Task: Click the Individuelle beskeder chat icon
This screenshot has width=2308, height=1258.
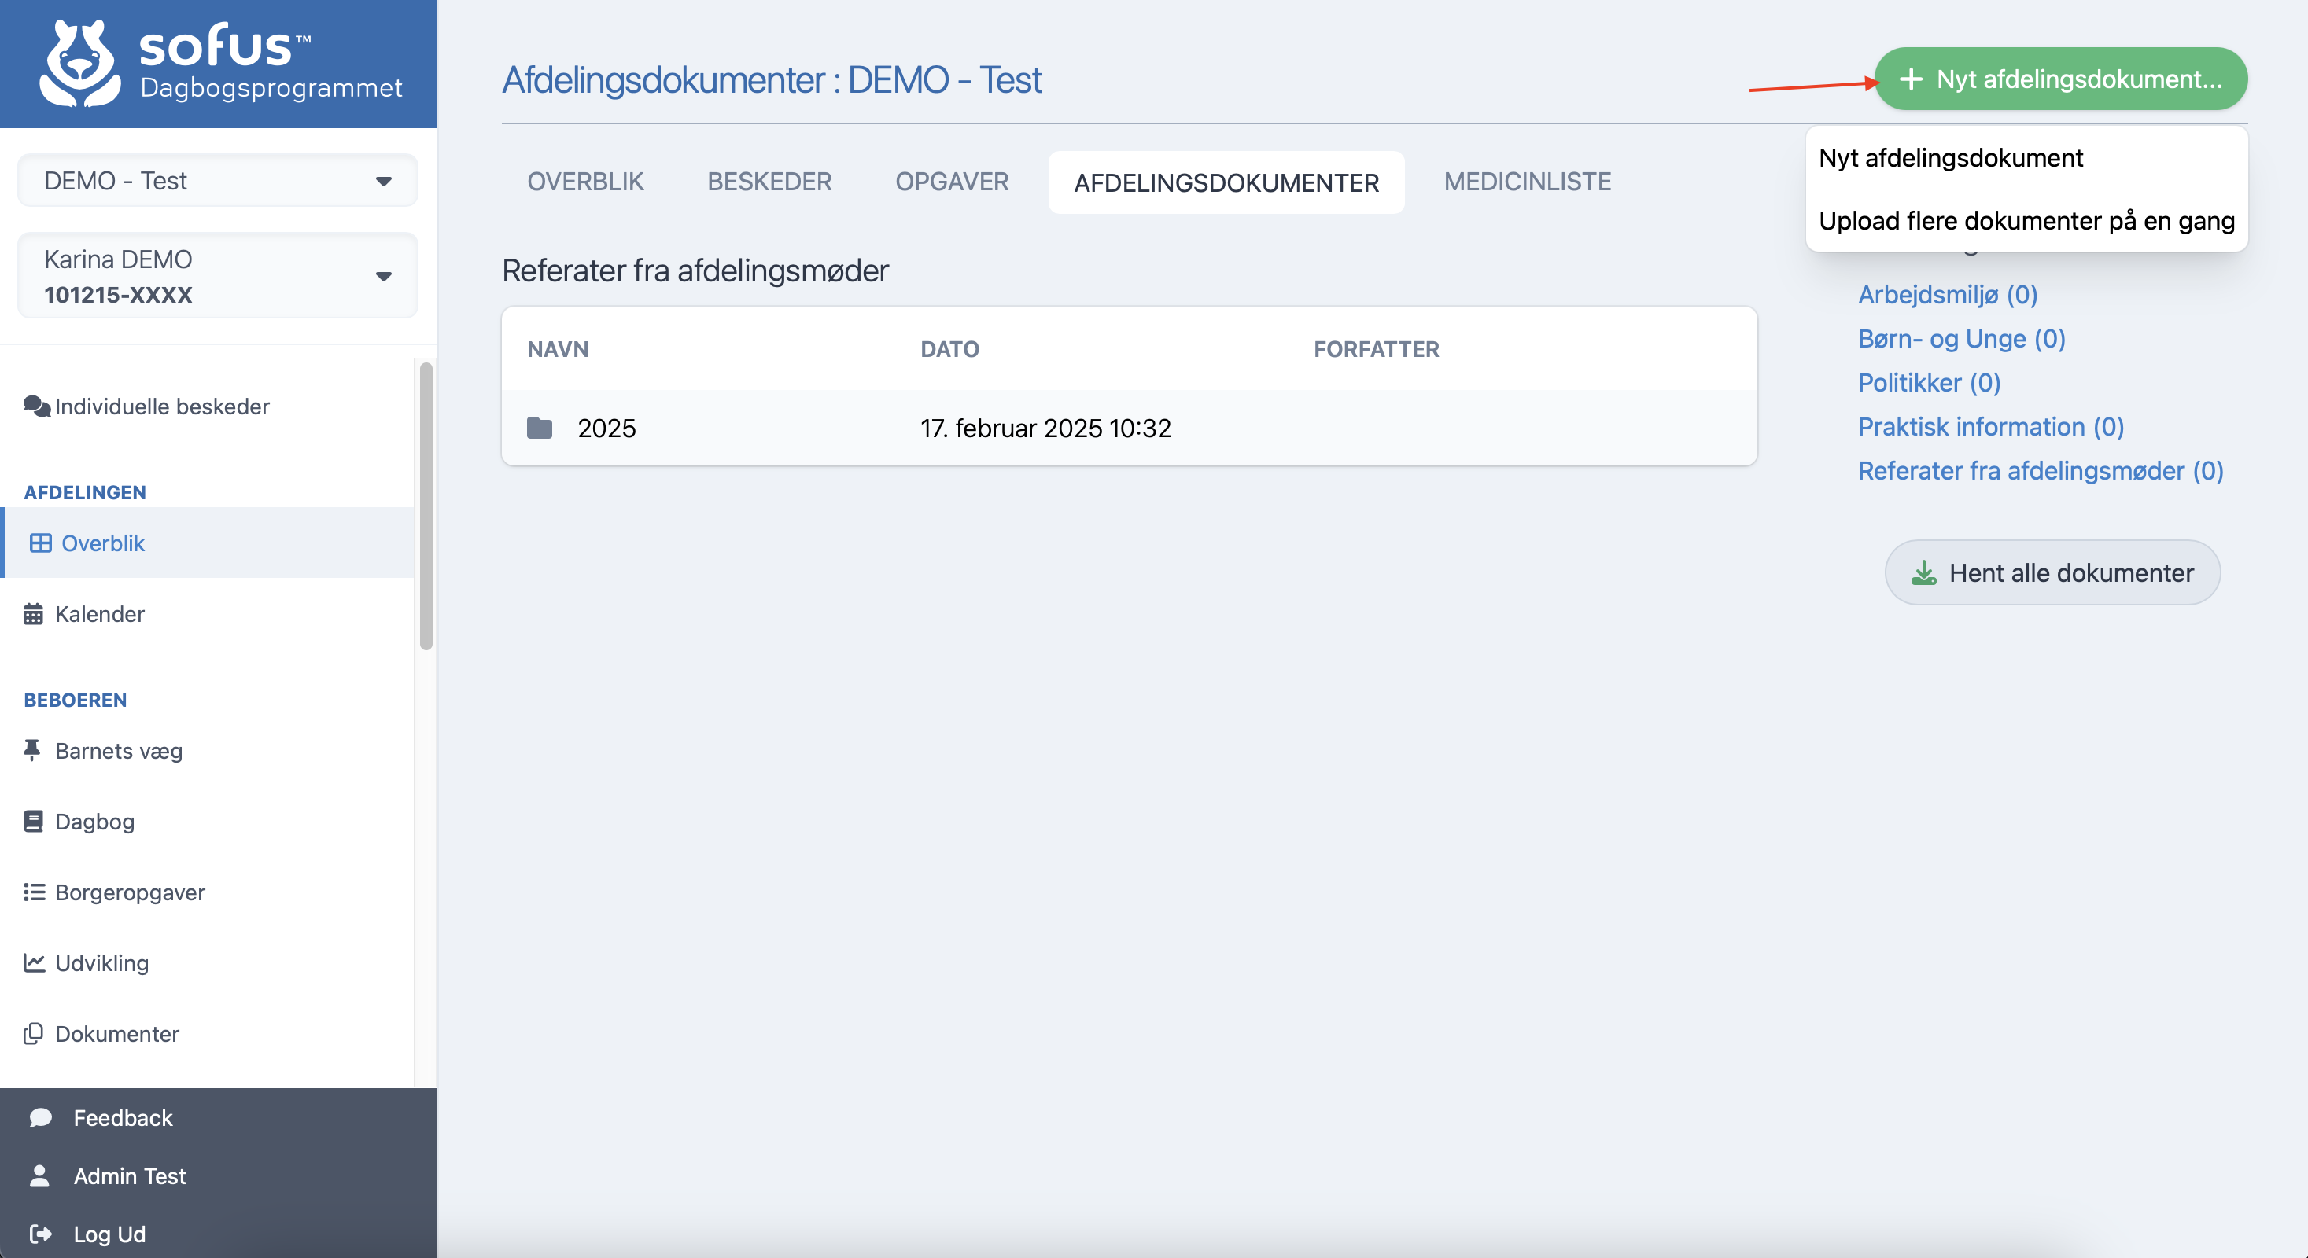Action: 37,406
